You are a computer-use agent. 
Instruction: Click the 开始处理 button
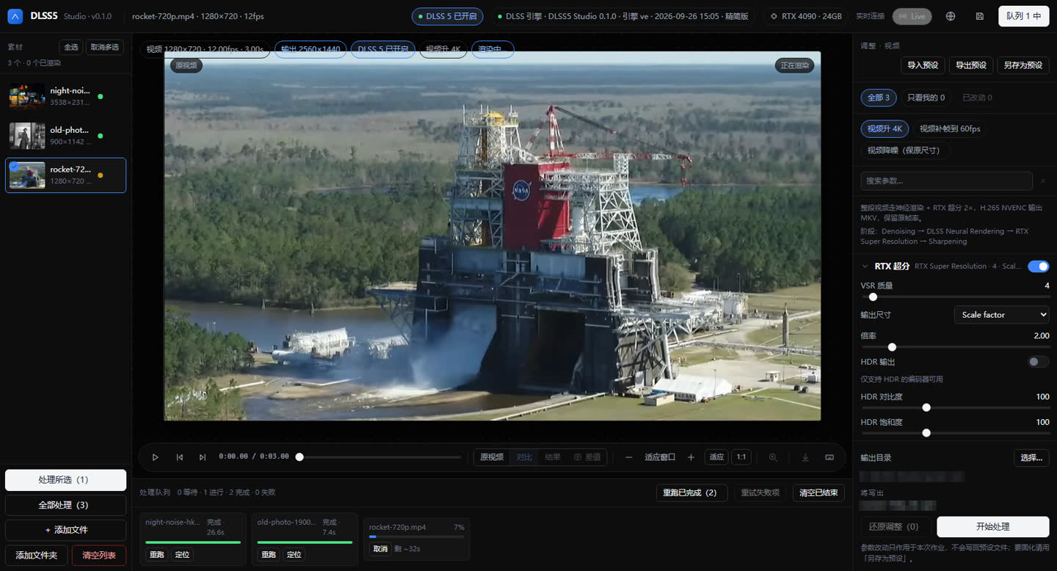pos(993,527)
